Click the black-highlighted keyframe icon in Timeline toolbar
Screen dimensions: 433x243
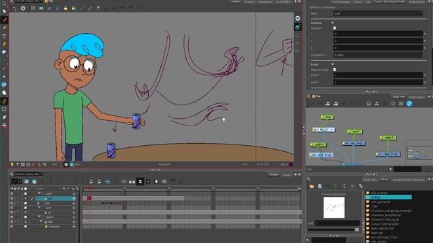[x=140, y=182]
